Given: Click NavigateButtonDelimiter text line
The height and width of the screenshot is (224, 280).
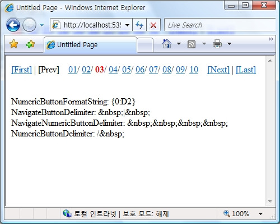Looking at the screenshot, I should click(x=81, y=112).
